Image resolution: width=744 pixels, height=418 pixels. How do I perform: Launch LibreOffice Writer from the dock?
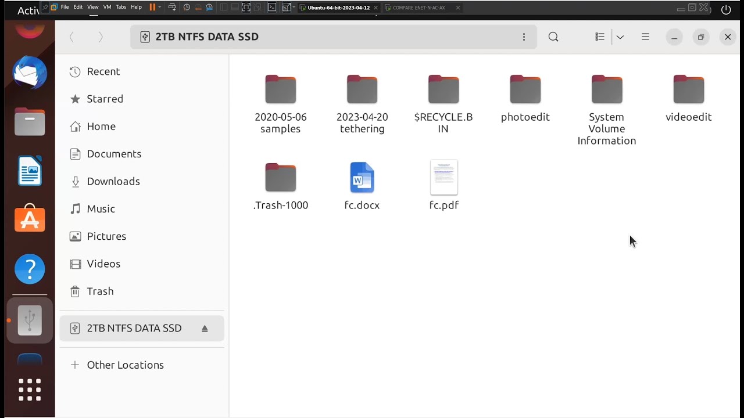[x=30, y=171]
